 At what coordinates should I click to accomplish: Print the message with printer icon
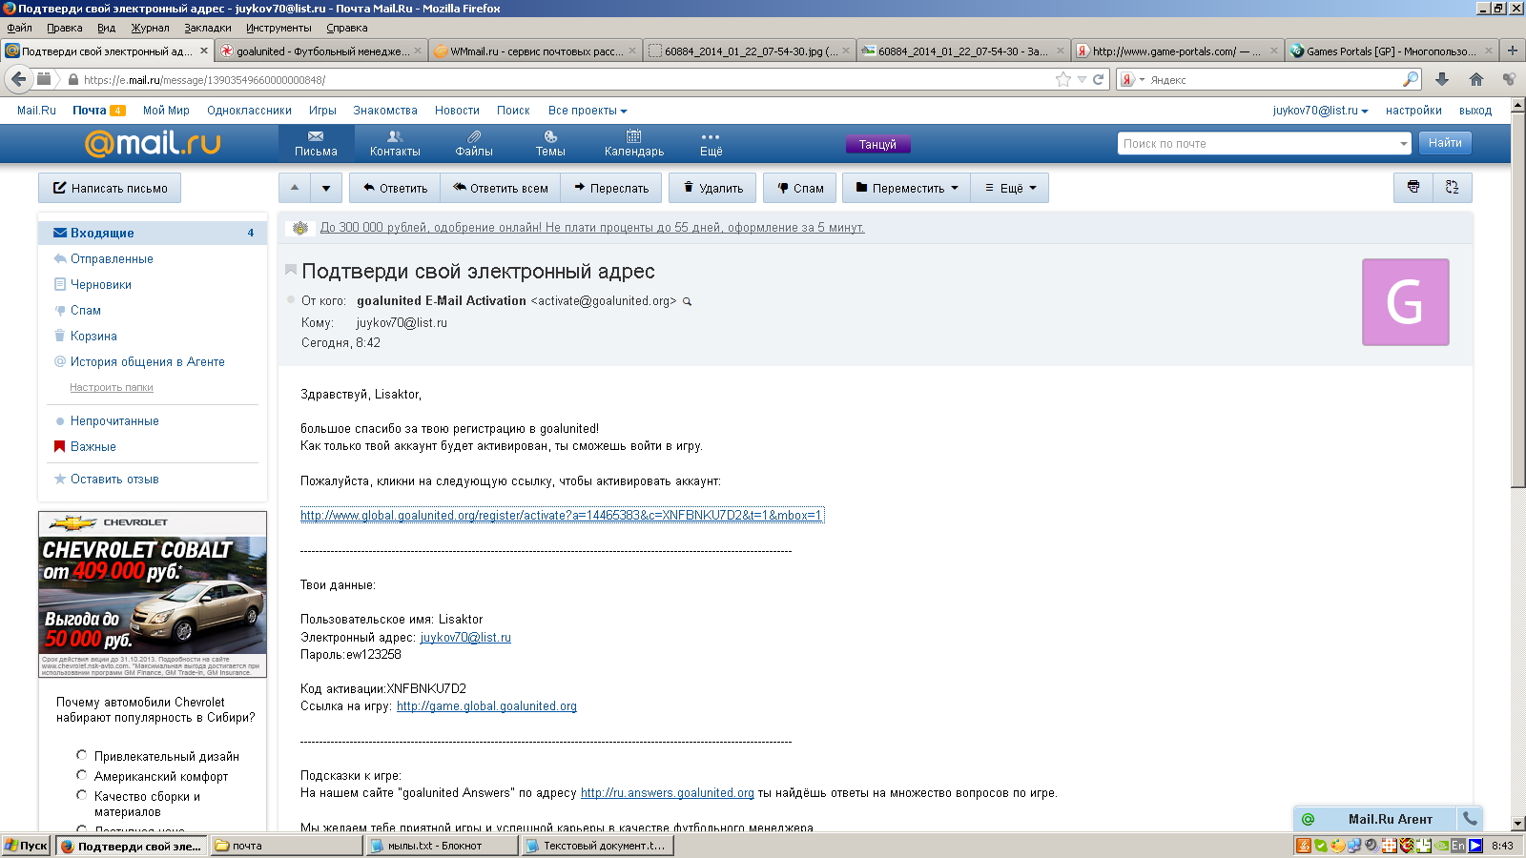point(1413,188)
